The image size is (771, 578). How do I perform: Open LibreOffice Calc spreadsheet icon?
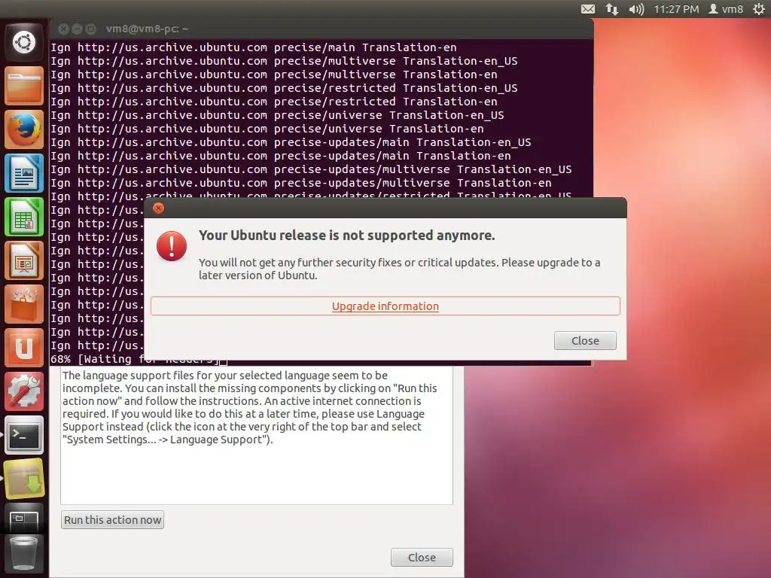point(24,217)
